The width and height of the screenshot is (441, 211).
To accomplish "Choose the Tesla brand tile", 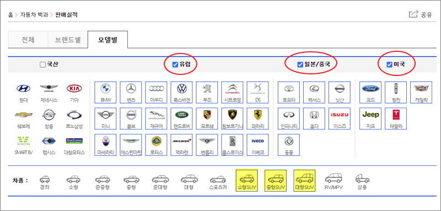I will pos(396,118).
